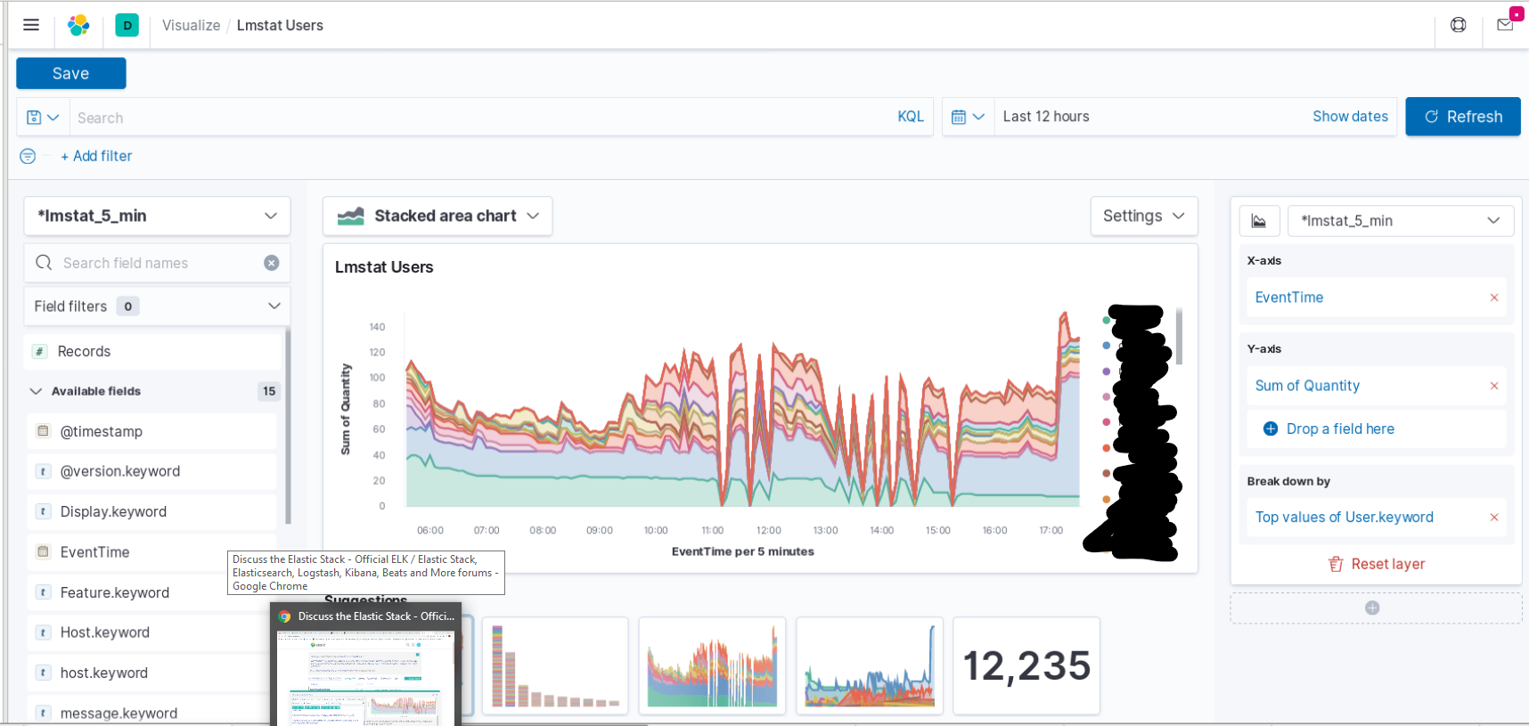
Task: Open the saved query menu icon
Action: pyautogui.click(x=43, y=118)
